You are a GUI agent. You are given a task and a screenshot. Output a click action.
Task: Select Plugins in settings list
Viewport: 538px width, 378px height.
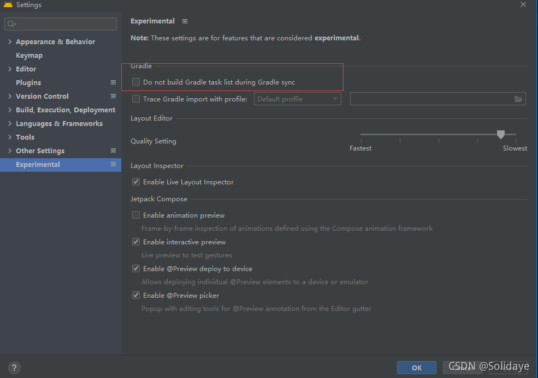coord(28,82)
